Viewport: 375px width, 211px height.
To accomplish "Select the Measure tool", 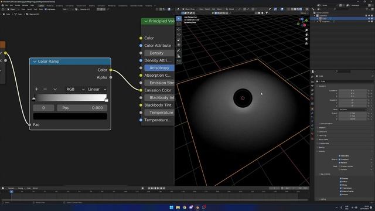I will click(x=179, y=56).
